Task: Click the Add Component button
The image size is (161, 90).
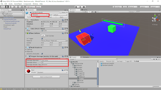Action: click(x=46, y=77)
